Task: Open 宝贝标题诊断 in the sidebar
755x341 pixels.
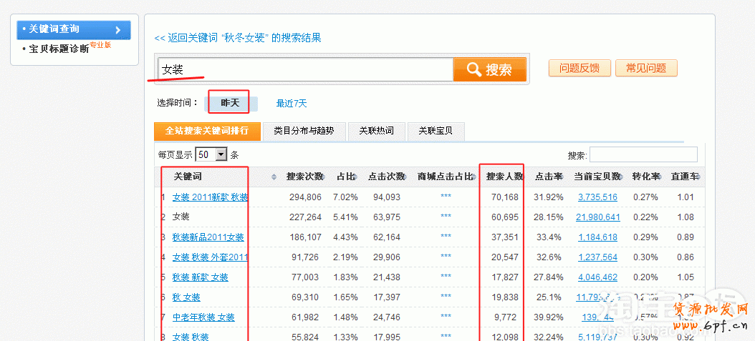Action: click(x=59, y=49)
